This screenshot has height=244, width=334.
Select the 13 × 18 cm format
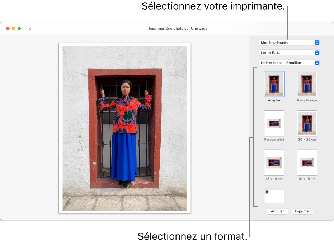click(x=274, y=162)
